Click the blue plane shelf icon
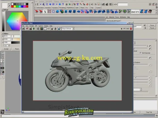Viewport: 158px width, 118px height. coord(78,12)
